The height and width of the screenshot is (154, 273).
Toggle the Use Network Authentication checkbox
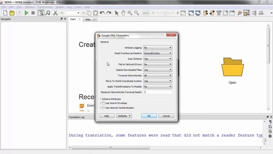tap(103, 108)
